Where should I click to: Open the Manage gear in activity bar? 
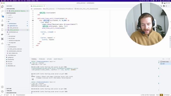(x=2, y=91)
